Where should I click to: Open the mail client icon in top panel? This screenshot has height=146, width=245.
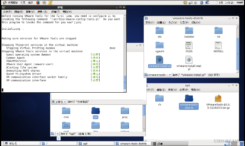click(x=44, y=3)
